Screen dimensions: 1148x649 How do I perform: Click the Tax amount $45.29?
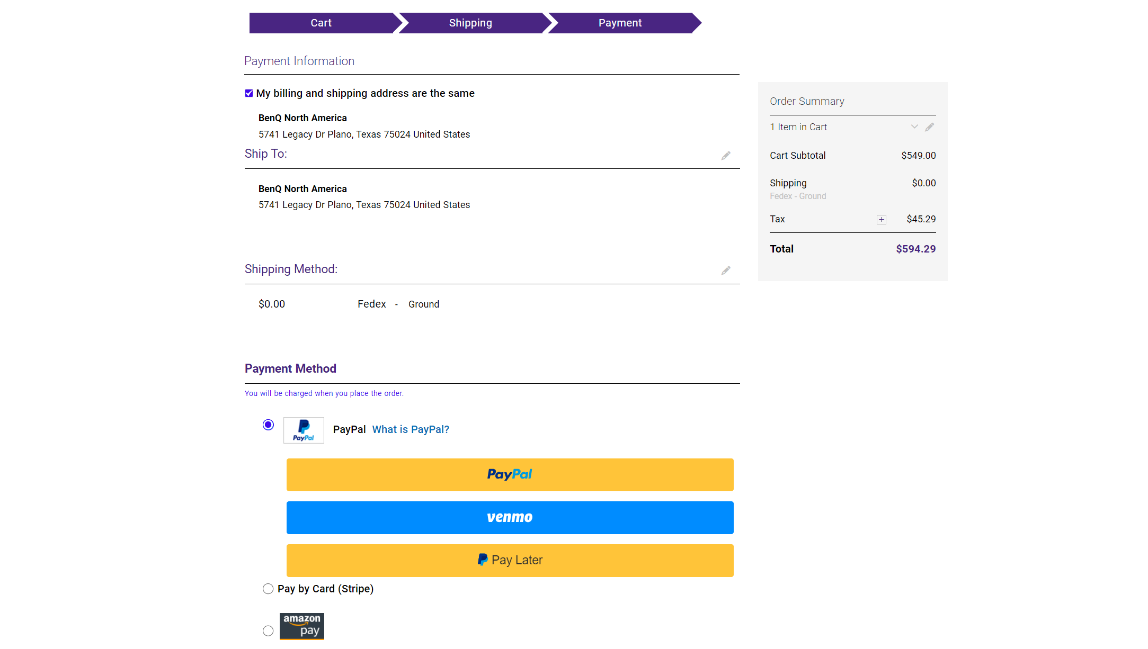(x=921, y=219)
